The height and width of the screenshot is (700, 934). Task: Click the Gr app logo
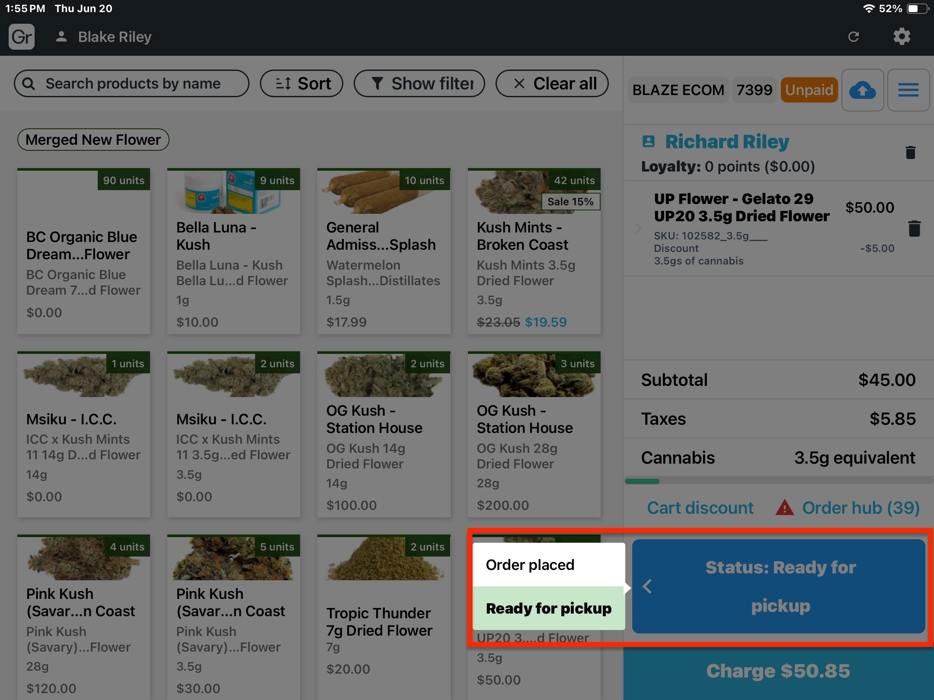[22, 37]
